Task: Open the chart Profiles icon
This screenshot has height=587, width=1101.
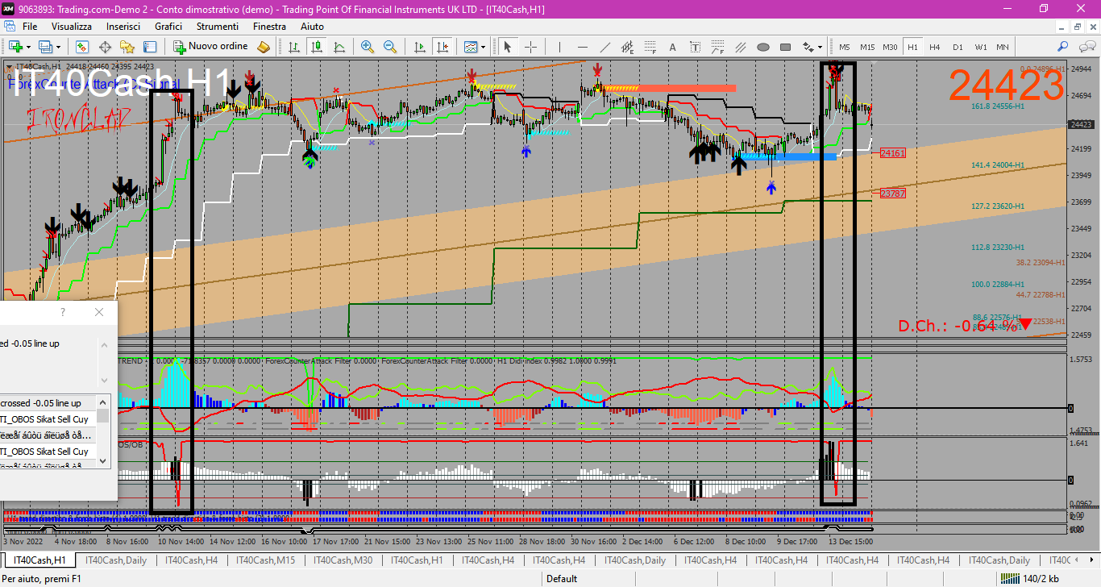Action: (x=45, y=47)
